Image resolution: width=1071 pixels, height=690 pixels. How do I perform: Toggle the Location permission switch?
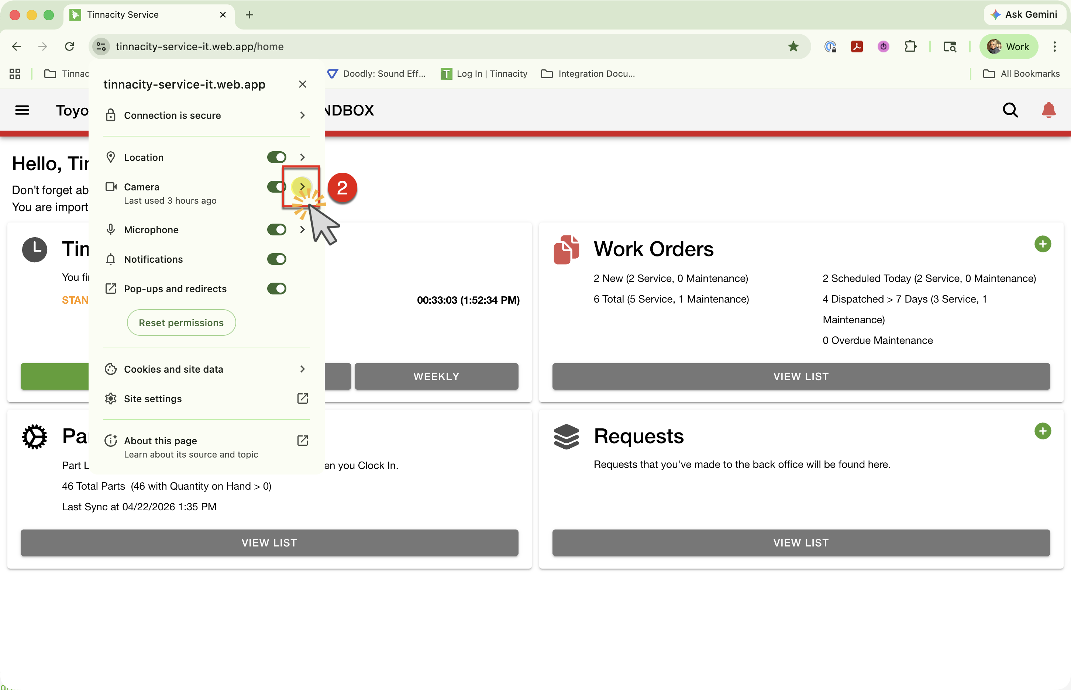pos(276,157)
